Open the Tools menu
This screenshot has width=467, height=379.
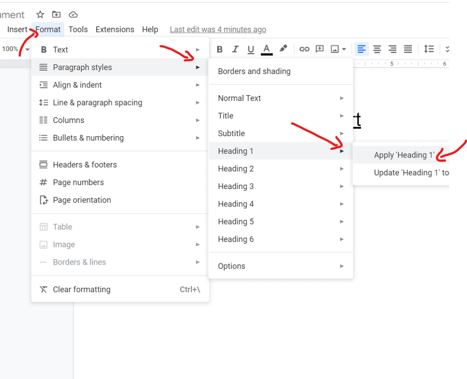click(78, 30)
